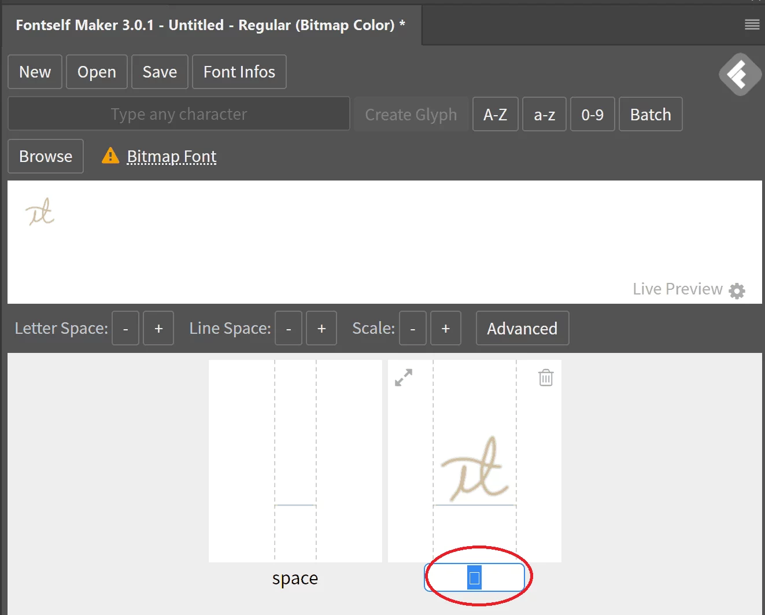The image size is (765, 615).
Task: Click the glyph name input field
Action: (x=475, y=577)
